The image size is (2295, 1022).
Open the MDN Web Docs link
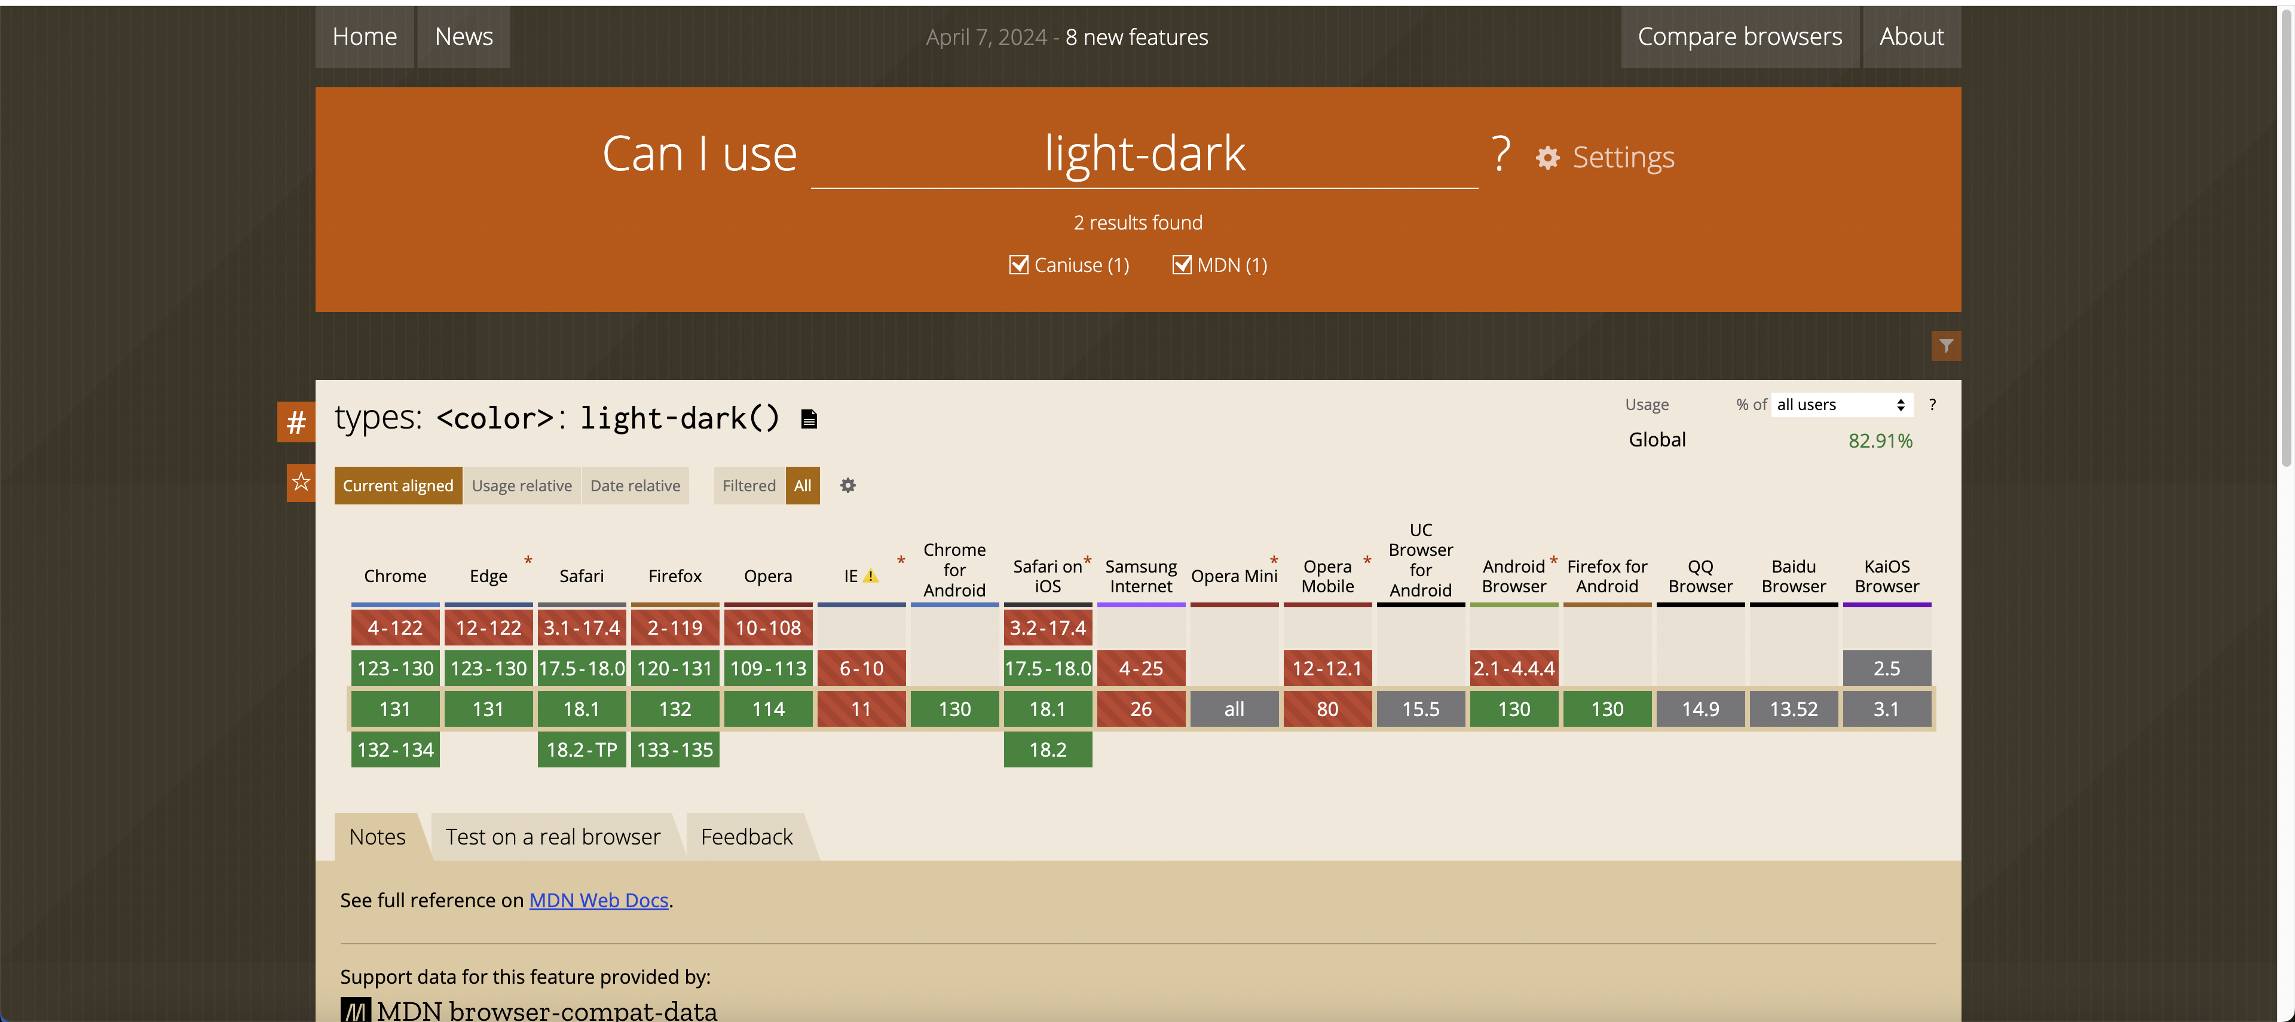[599, 900]
